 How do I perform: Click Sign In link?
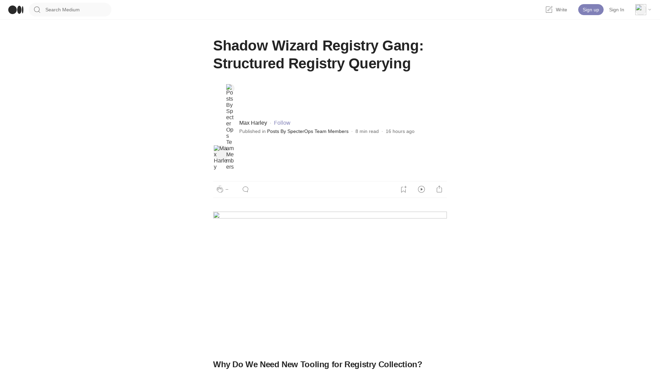pyautogui.click(x=616, y=9)
